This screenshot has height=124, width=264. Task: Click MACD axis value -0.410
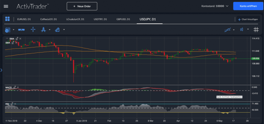[x=254, y=93]
